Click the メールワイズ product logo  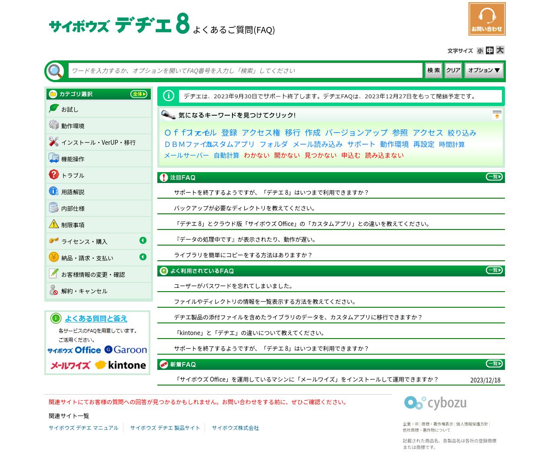pyautogui.click(x=70, y=366)
